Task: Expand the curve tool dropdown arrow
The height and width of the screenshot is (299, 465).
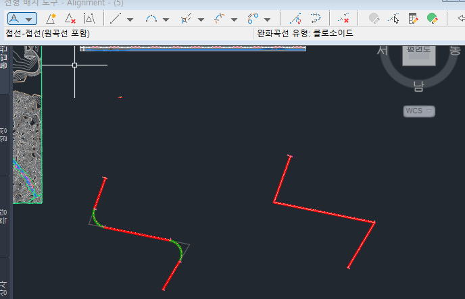Action: click(166, 19)
